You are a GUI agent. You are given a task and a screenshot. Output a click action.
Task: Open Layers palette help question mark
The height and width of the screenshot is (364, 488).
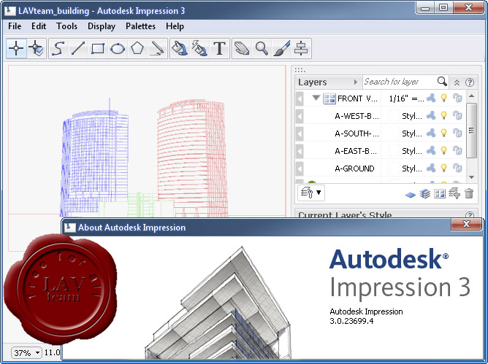470,82
